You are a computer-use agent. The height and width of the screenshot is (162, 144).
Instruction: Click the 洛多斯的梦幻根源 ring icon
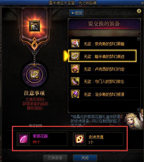pyautogui.click(x=75, y=94)
